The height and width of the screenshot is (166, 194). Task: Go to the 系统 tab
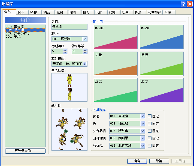coord(169,12)
